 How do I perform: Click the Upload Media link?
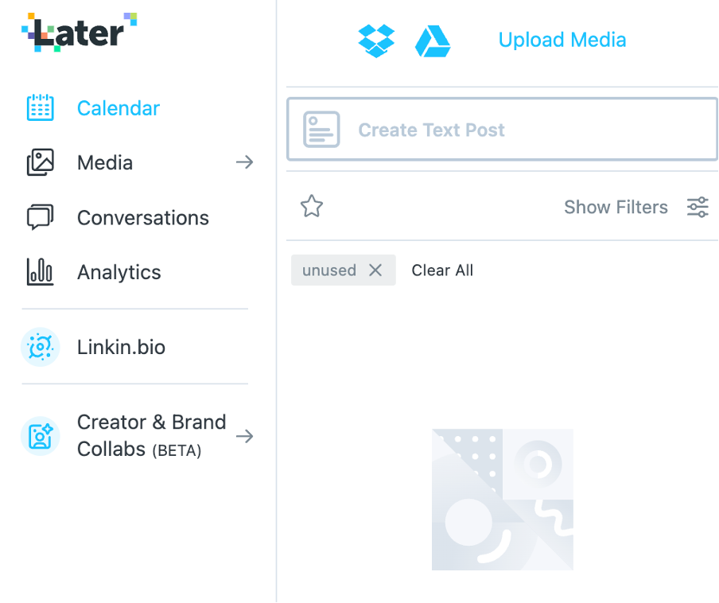point(562,39)
